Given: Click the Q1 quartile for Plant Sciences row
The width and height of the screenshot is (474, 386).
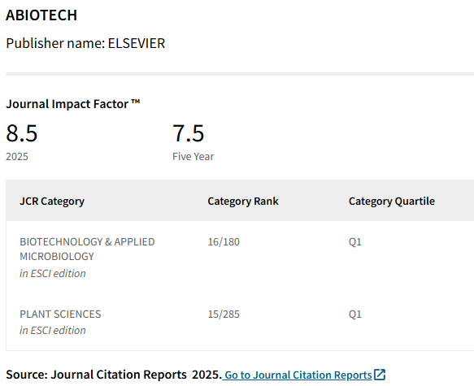Looking at the screenshot, I should pyautogui.click(x=355, y=314).
